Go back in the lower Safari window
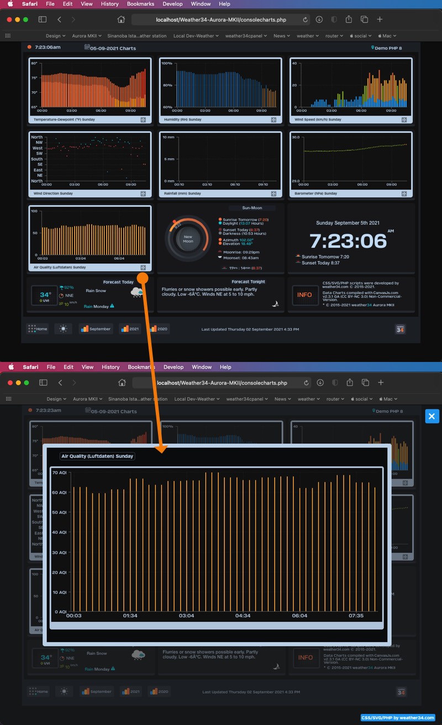 pyautogui.click(x=60, y=382)
